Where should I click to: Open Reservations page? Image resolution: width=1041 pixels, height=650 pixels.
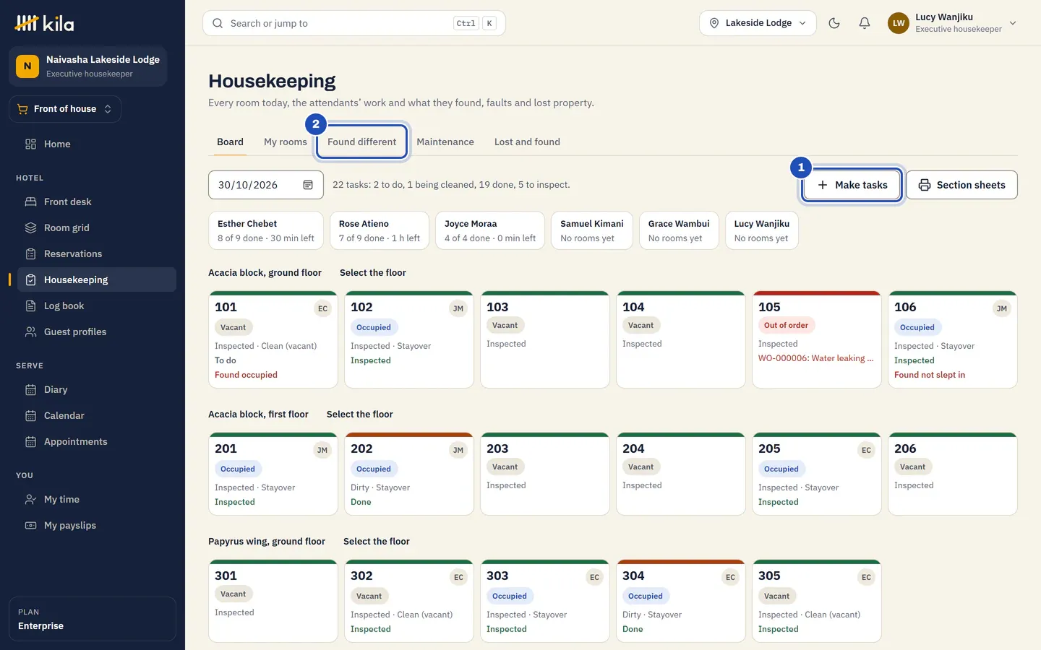[97, 253]
